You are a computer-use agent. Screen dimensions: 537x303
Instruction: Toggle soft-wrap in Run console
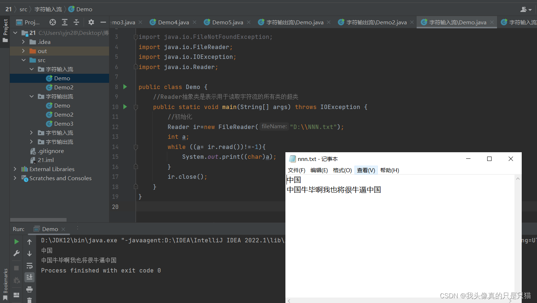[29, 266]
